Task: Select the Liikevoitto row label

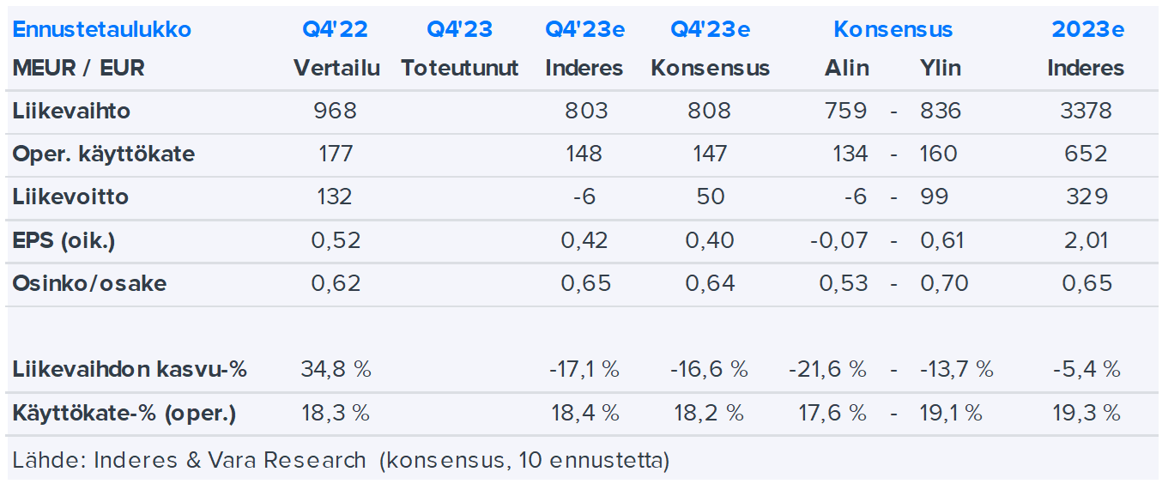Action: click(70, 197)
